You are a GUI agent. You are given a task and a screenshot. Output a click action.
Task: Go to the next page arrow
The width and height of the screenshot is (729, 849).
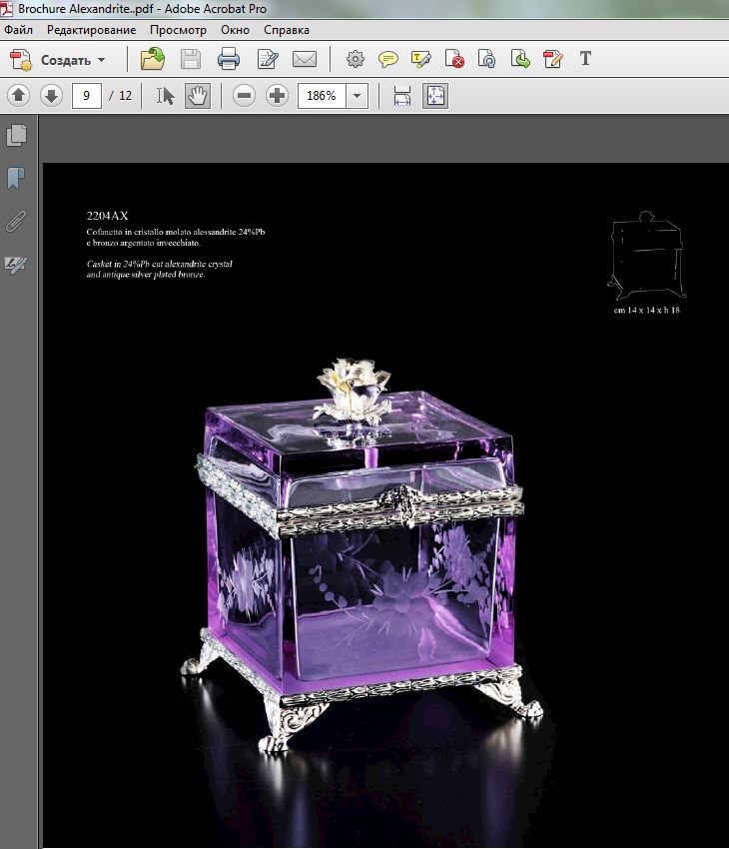(x=51, y=96)
